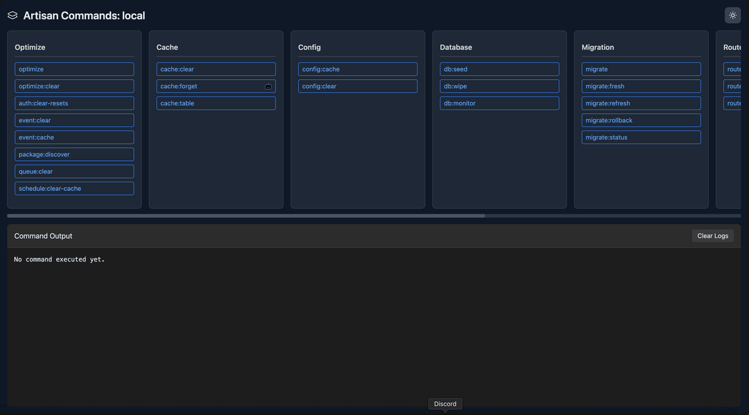749x415 pixels.
Task: Run the queue:clear command
Action: pos(74,171)
